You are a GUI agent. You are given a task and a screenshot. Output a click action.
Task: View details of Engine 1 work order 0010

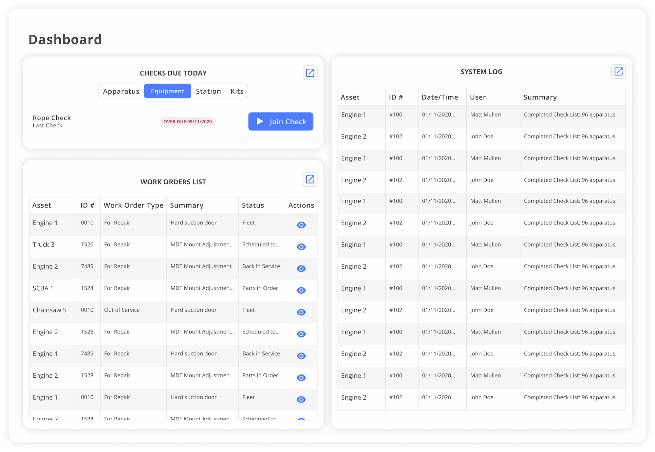301,225
